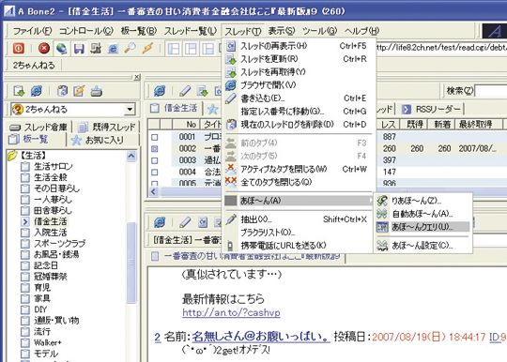Viewport: 507px width, 362px height.
Task: Click thread list left scroll arrow
Action: [154, 192]
